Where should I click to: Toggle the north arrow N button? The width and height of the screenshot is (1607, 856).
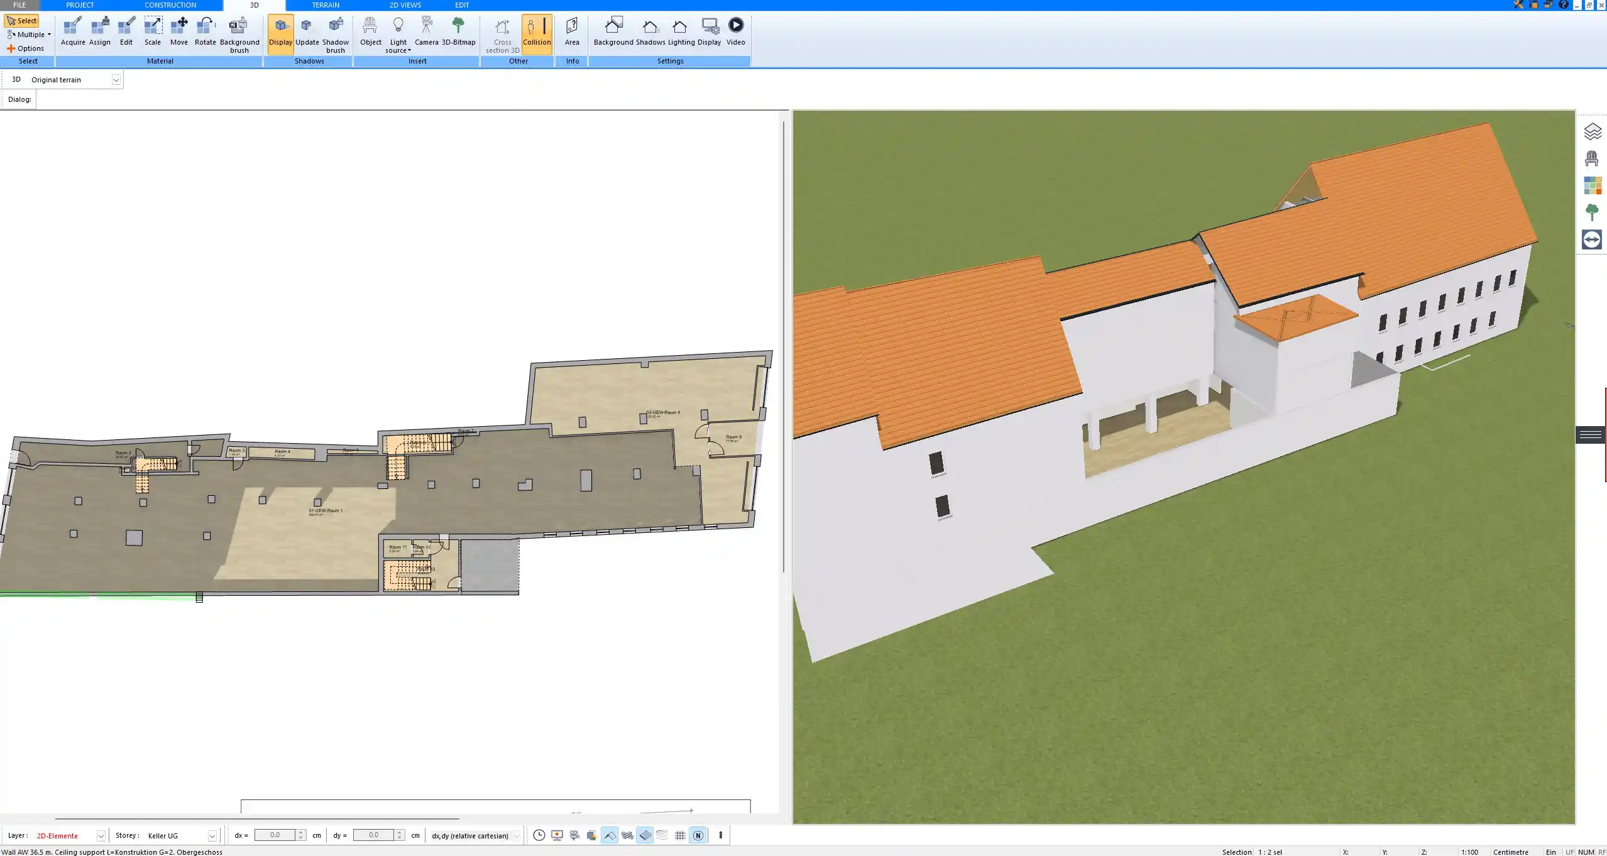click(x=698, y=835)
